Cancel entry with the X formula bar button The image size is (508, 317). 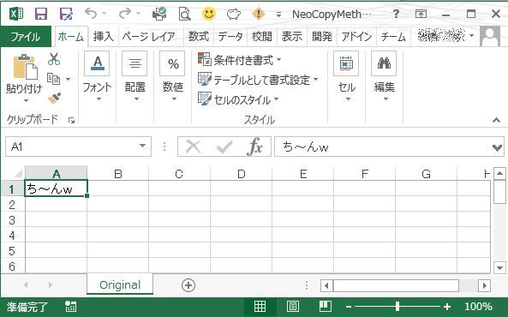pyautogui.click(x=194, y=147)
